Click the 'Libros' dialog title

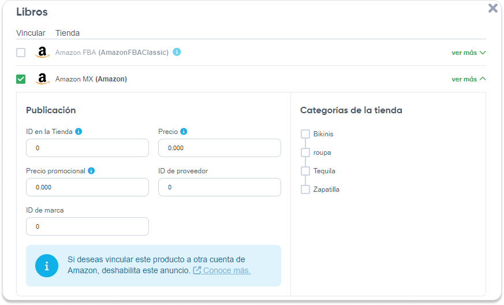[32, 12]
